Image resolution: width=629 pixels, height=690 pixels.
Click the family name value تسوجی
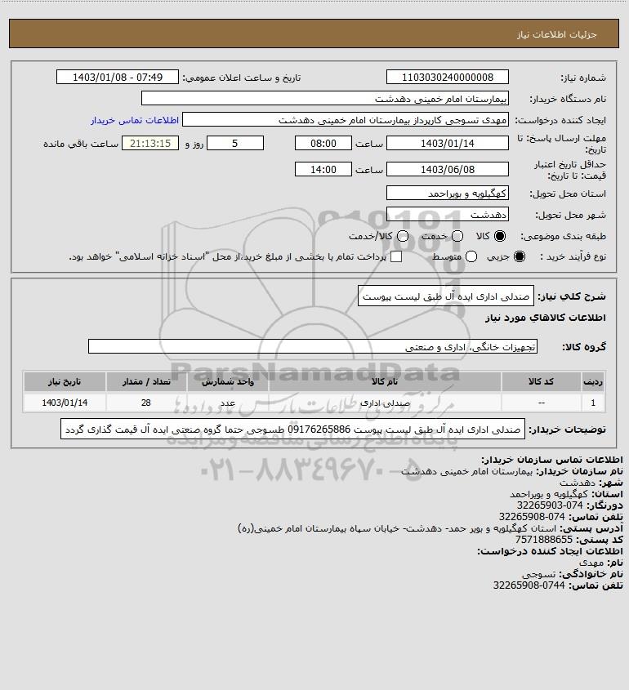click(x=538, y=574)
